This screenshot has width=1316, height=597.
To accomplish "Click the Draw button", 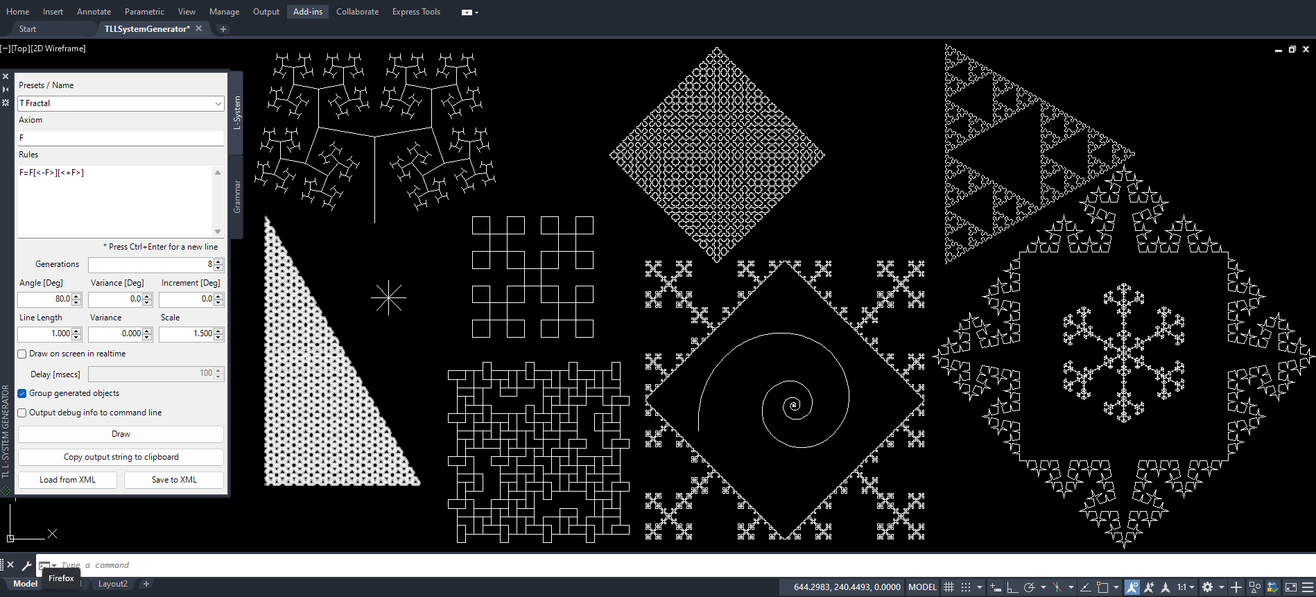I will pyautogui.click(x=121, y=434).
